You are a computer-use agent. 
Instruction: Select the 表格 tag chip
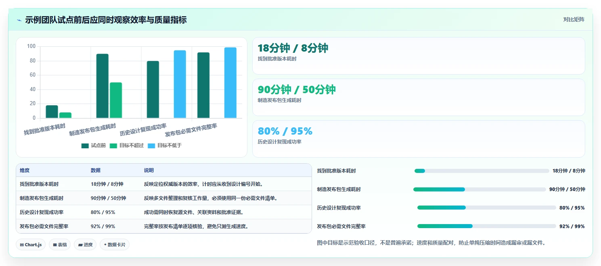60,245
